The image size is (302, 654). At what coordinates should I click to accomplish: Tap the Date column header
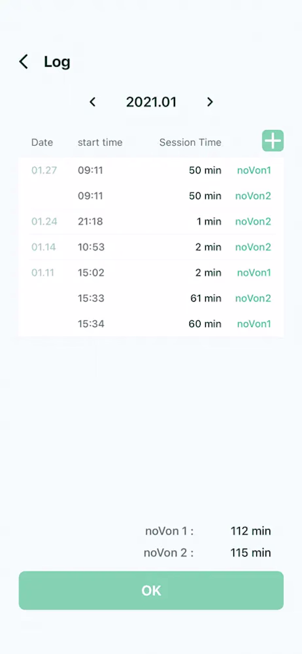tap(42, 143)
